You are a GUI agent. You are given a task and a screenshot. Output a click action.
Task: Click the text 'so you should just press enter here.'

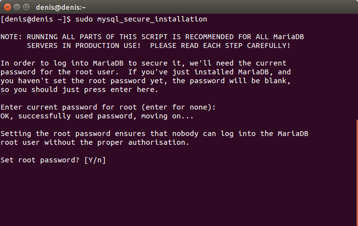coord(79,90)
